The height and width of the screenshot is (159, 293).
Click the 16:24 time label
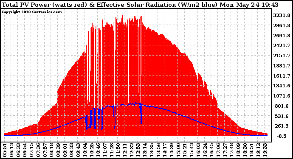click(205, 150)
